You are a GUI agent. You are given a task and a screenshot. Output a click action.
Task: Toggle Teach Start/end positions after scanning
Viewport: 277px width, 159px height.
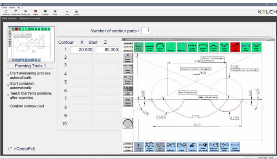pyautogui.click(x=8, y=95)
